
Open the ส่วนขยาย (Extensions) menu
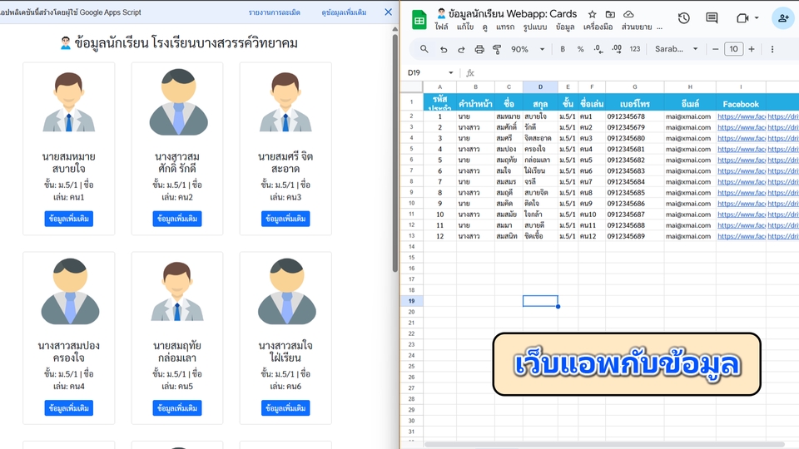click(637, 27)
